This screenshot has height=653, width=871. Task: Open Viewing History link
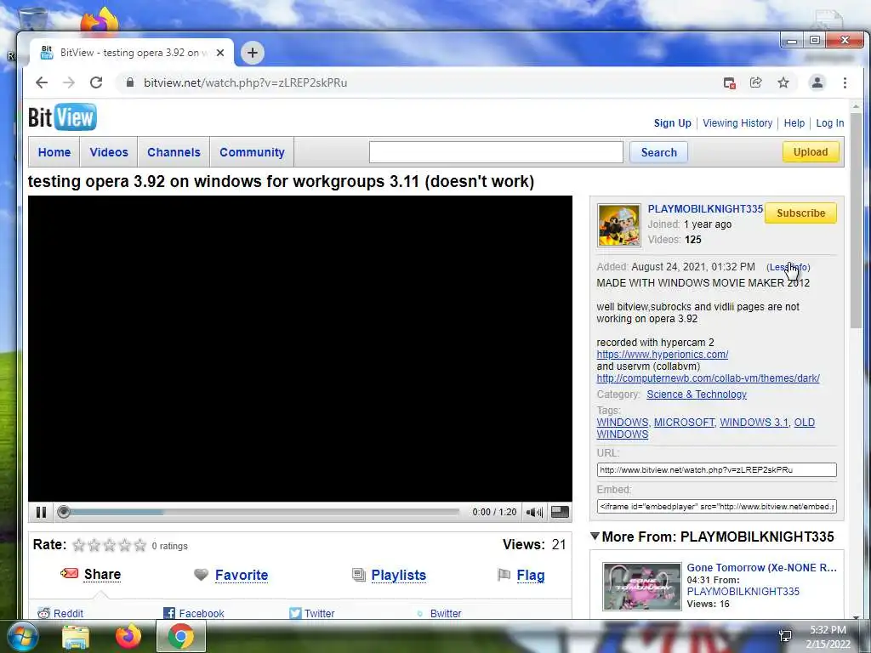(x=737, y=123)
